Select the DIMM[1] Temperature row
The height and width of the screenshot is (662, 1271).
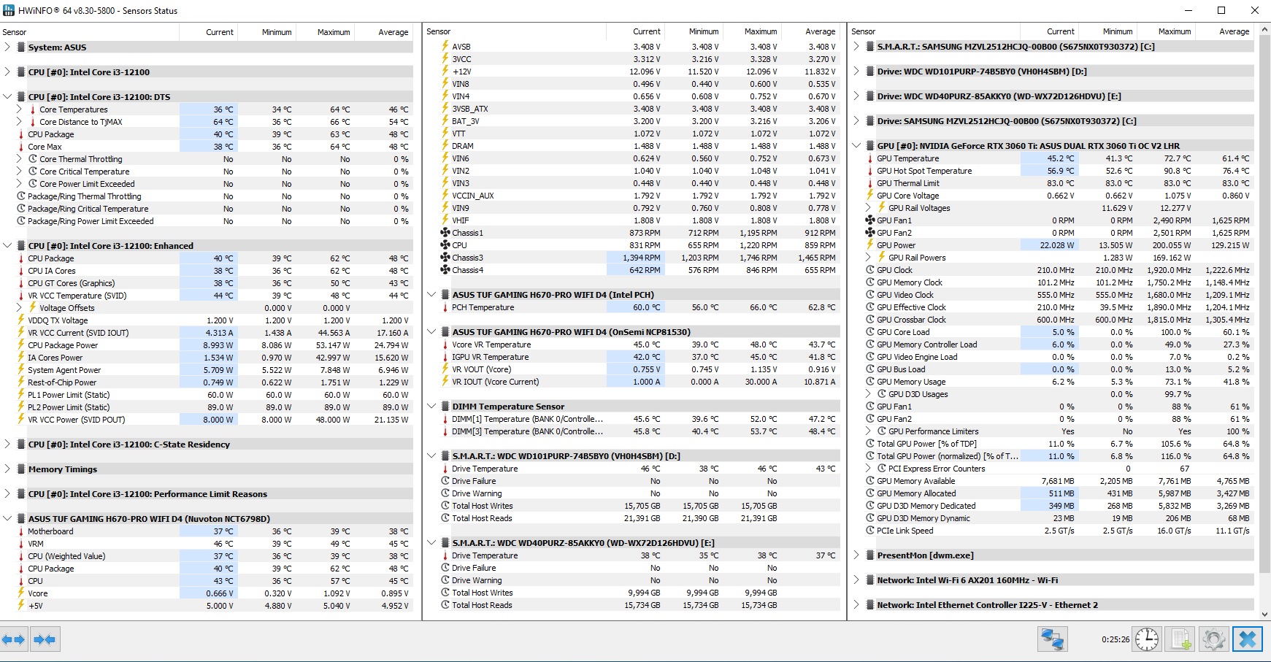640,419
